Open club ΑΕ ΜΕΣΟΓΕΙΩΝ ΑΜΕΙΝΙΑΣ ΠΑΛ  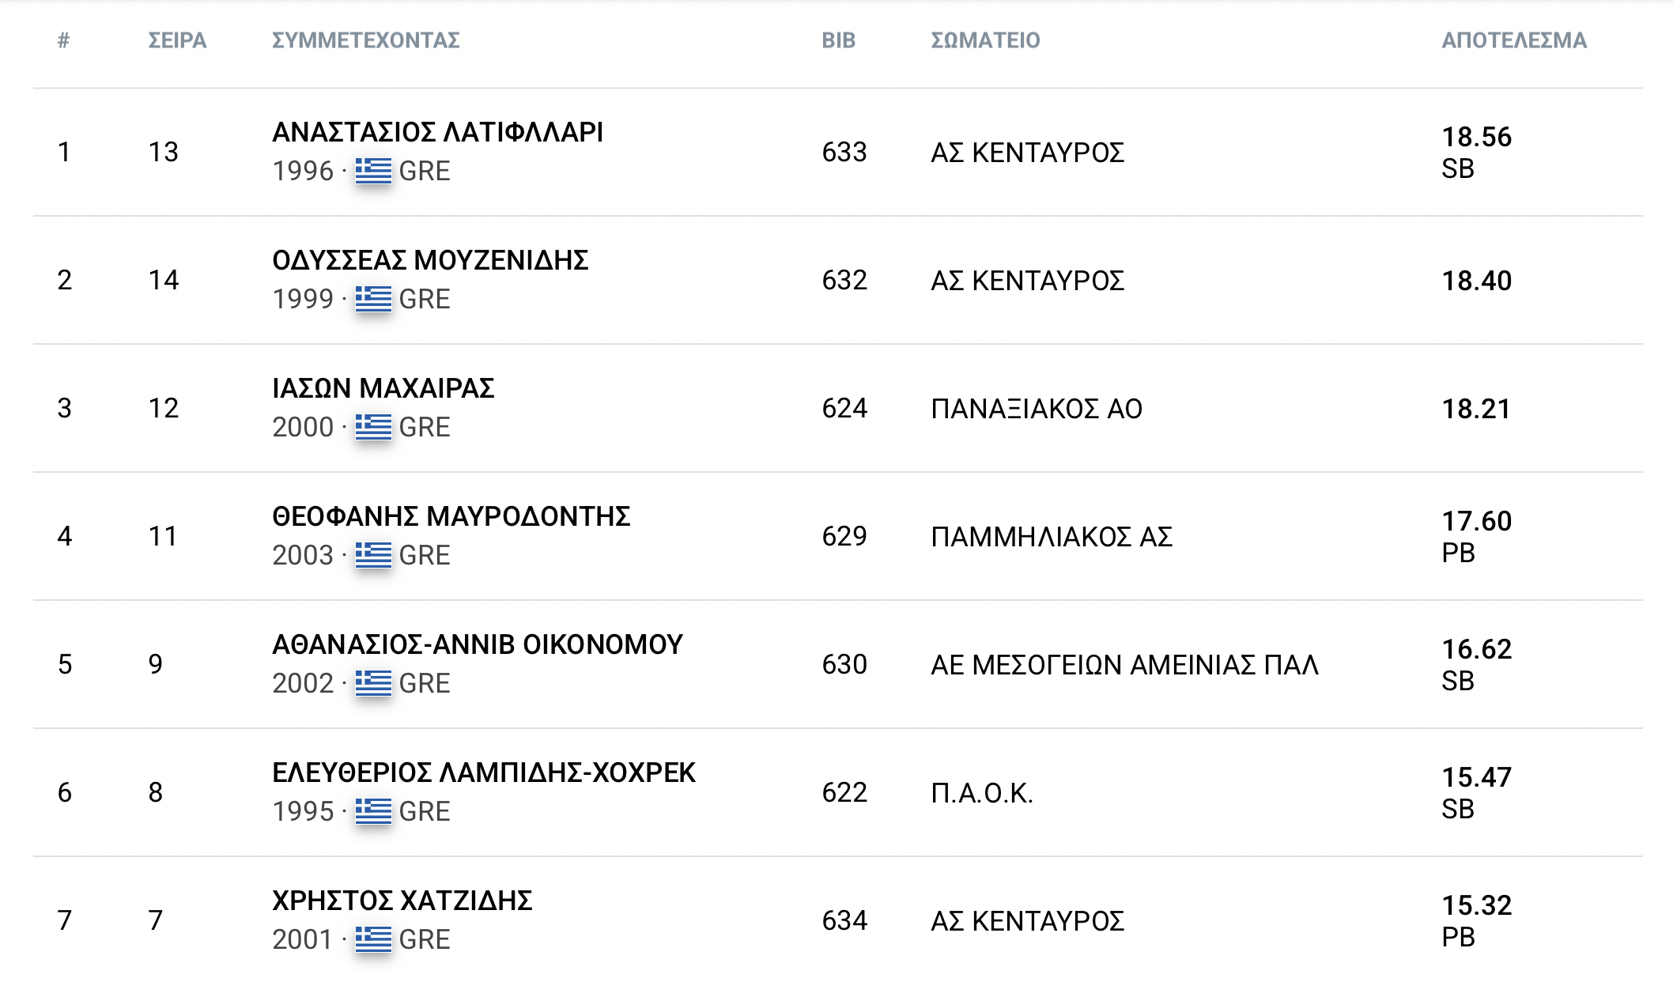1124,665
